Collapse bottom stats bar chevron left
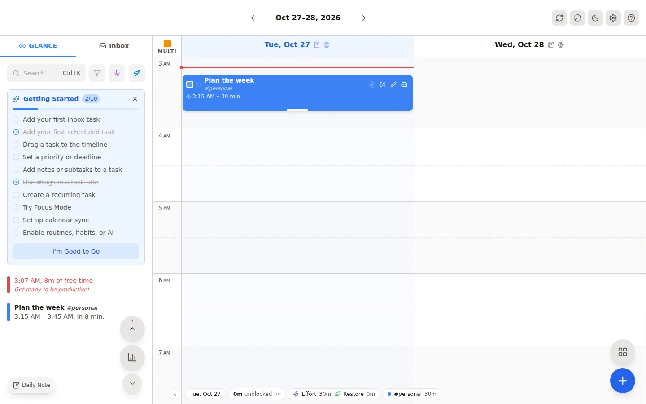Image resolution: width=646 pixels, height=404 pixels. (x=175, y=394)
